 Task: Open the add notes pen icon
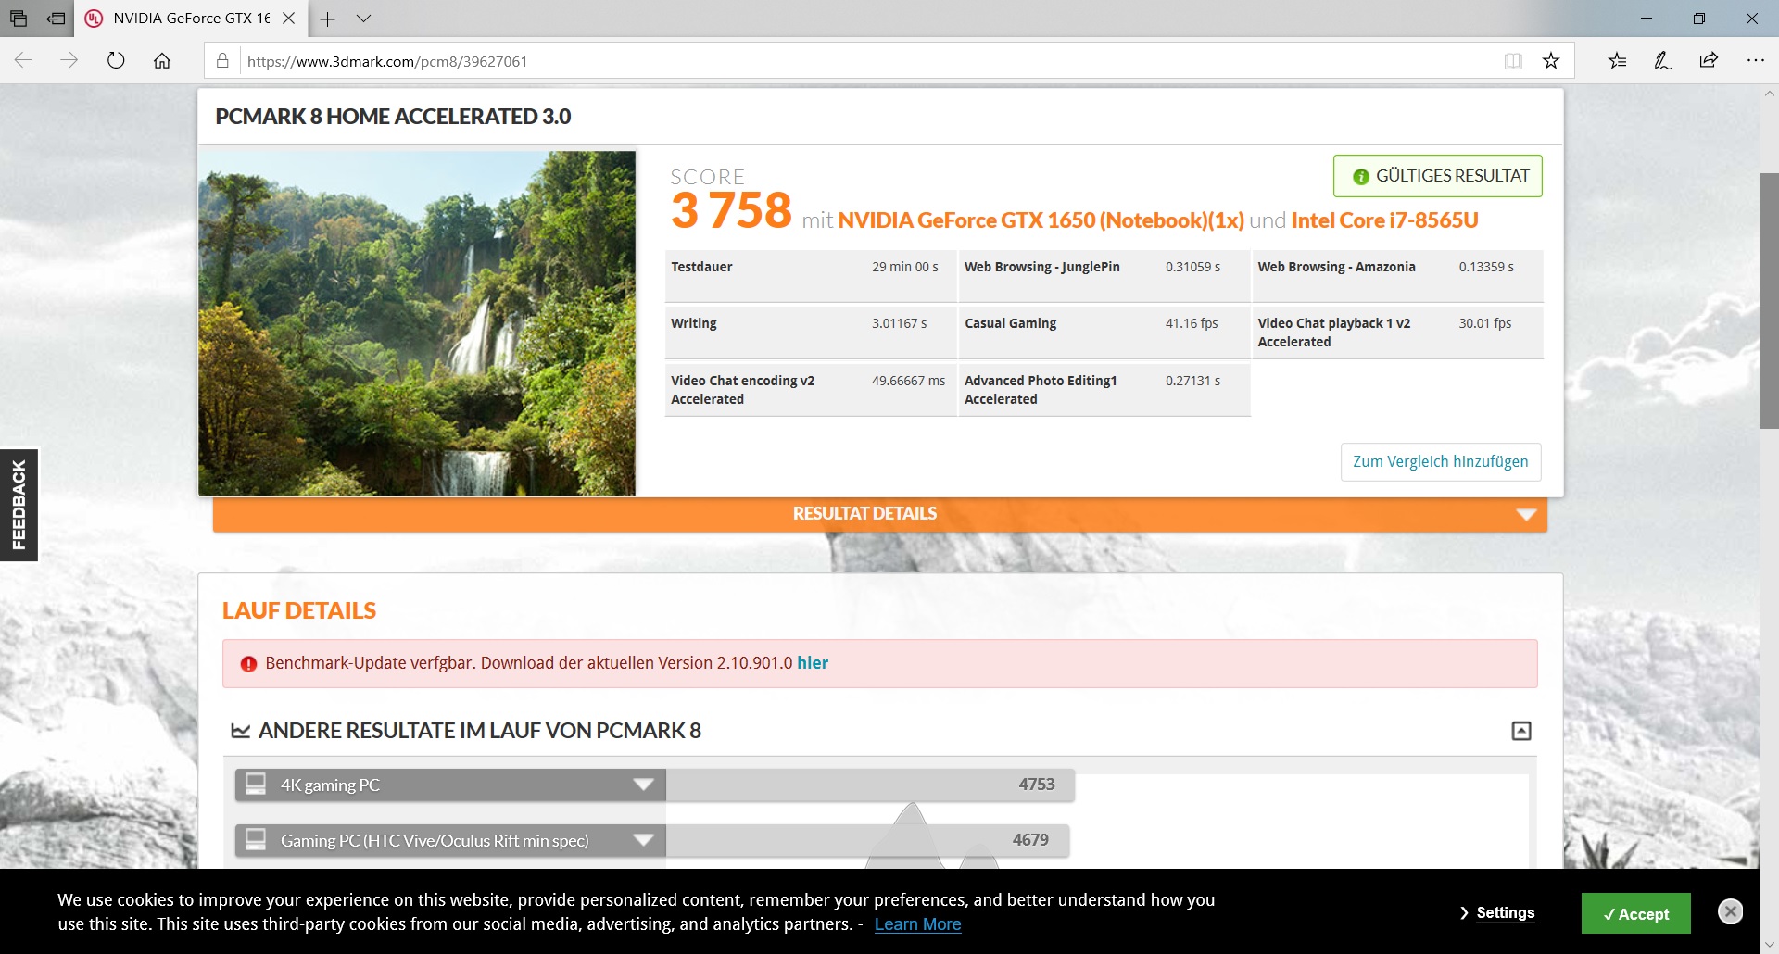click(1663, 61)
